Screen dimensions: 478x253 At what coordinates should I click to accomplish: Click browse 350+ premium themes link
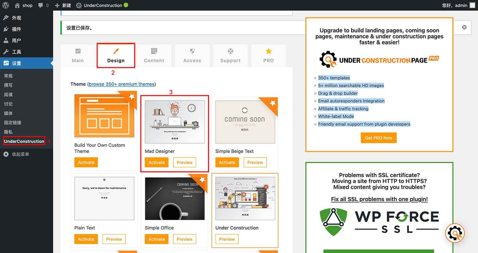coord(121,84)
